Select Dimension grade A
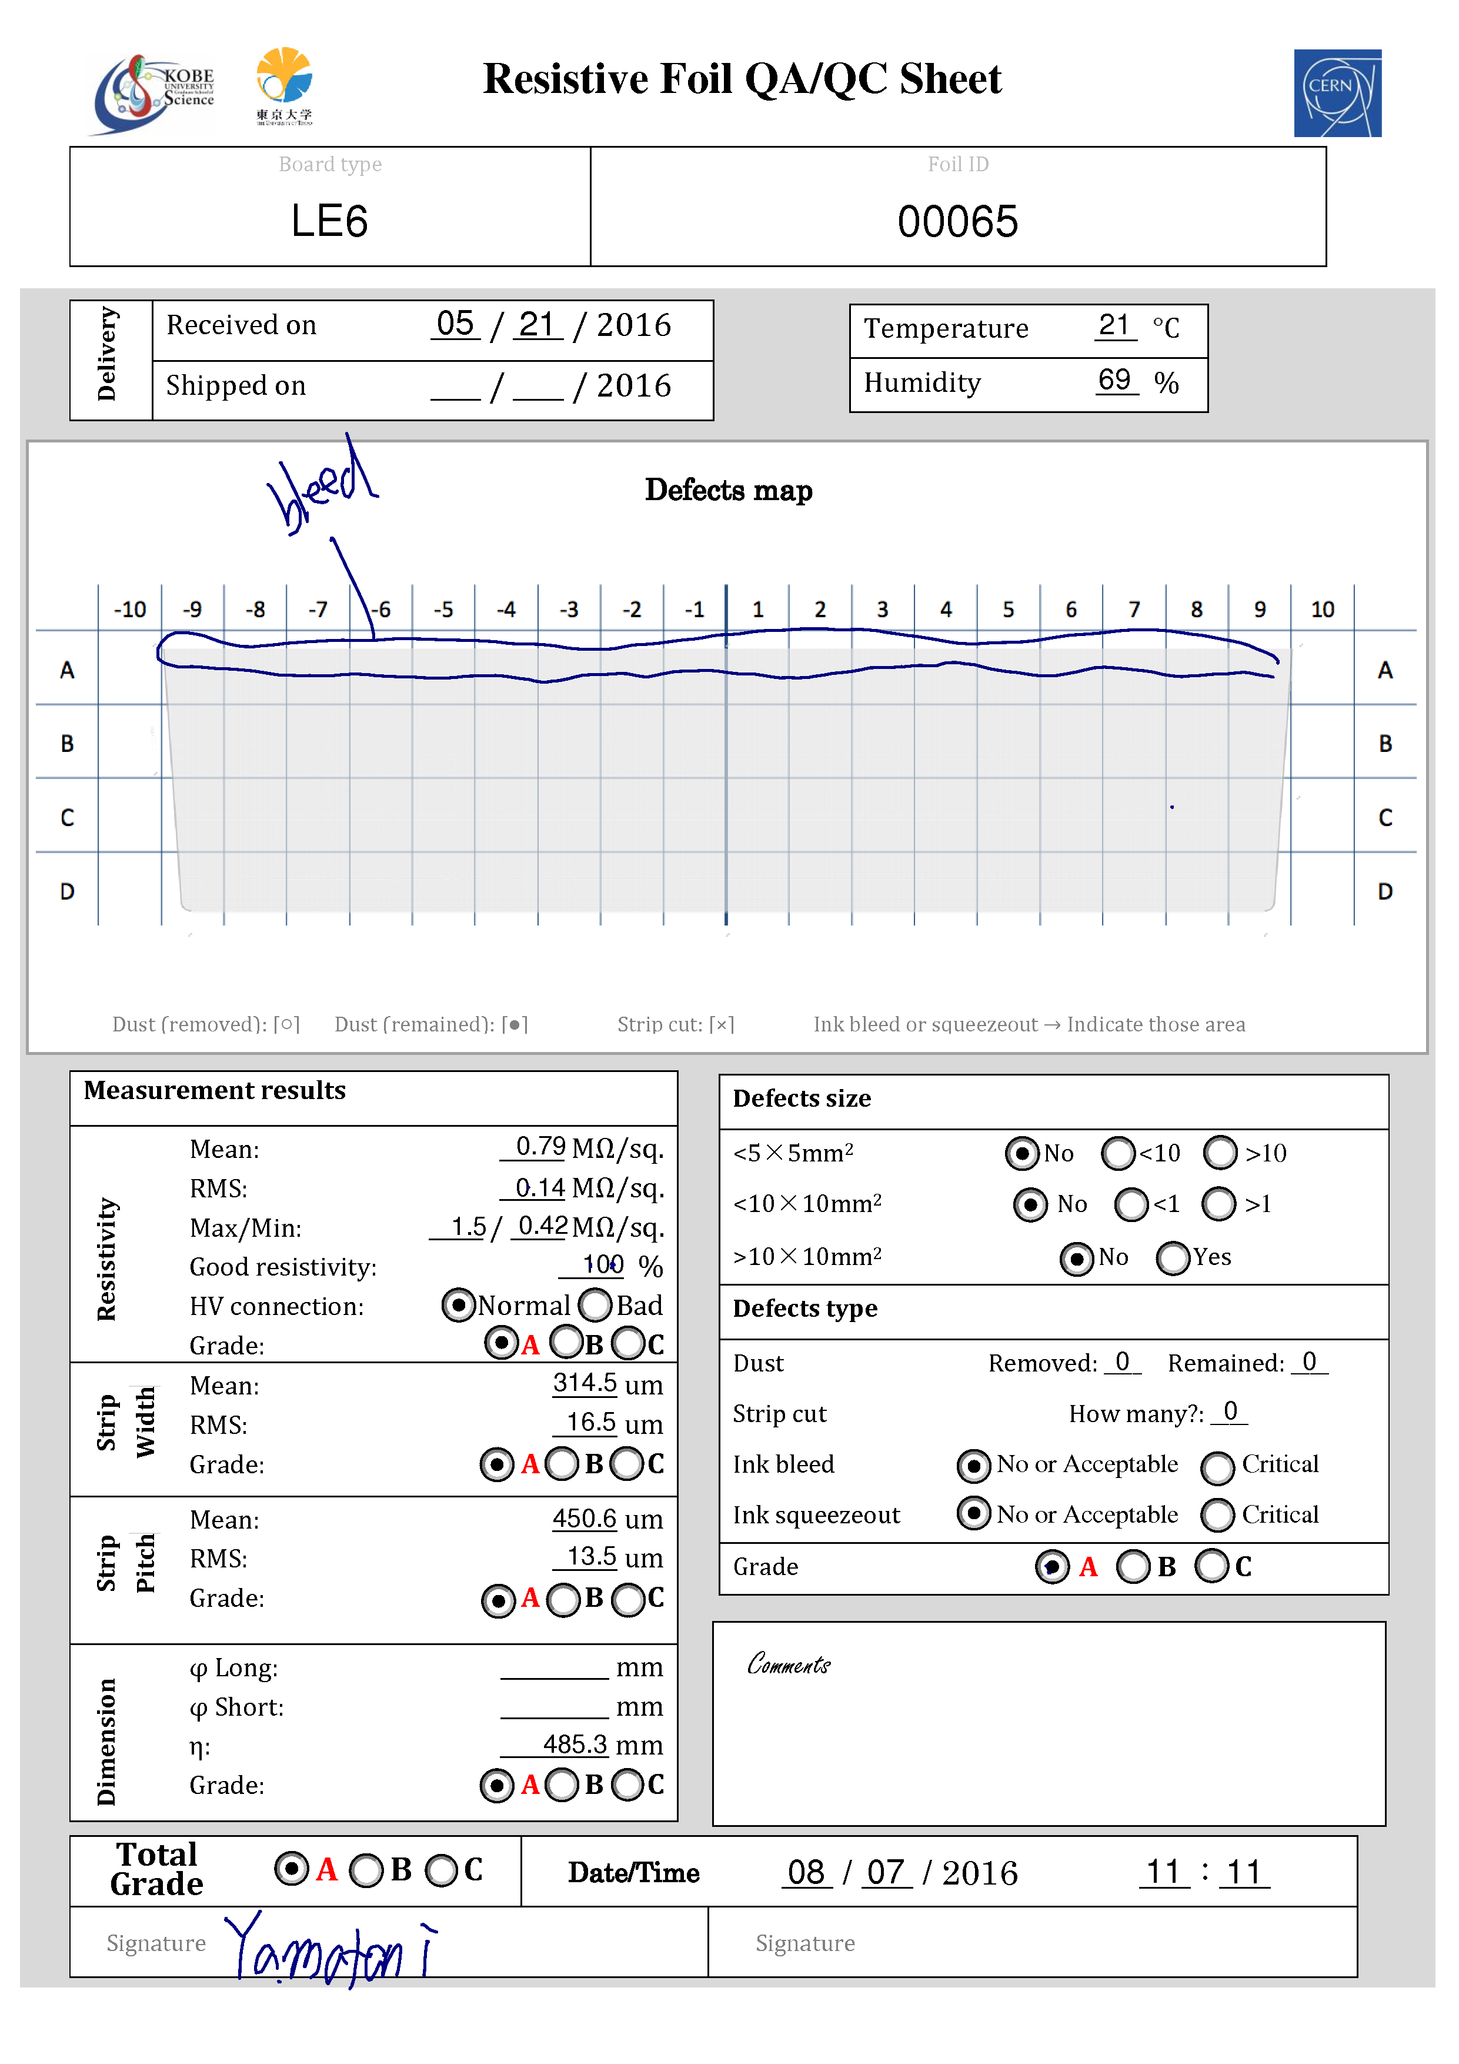Viewport: 1459px width, 2064px height. pyautogui.click(x=497, y=1785)
